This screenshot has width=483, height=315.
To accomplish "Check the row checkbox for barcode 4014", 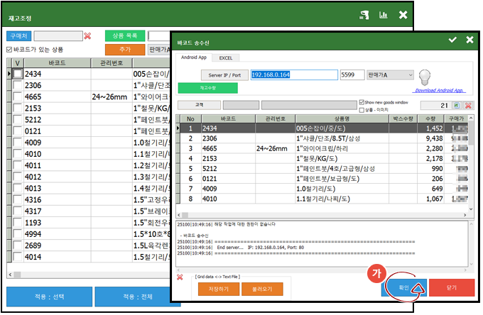I will coord(18,257).
